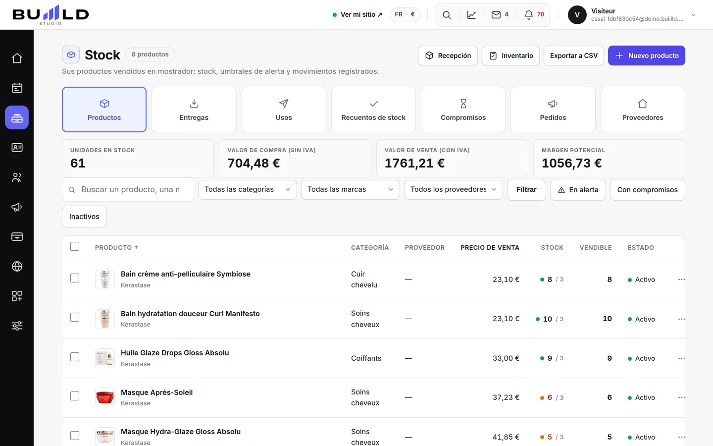Expand the Todas las categorías dropdown
Viewport: 713px width, 446px height.
pos(248,190)
